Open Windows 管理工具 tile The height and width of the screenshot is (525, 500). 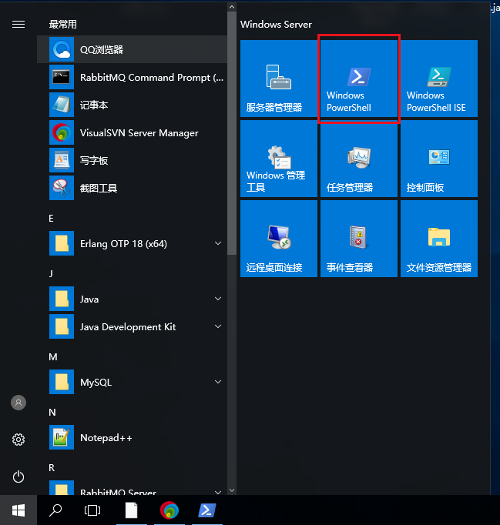click(x=279, y=159)
